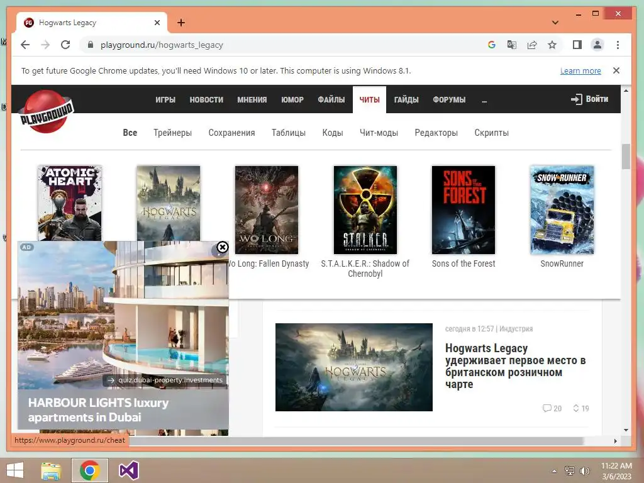Open the S.T.A.L.K.E.R. game cover
Screen dimensions: 644x483
point(365,210)
